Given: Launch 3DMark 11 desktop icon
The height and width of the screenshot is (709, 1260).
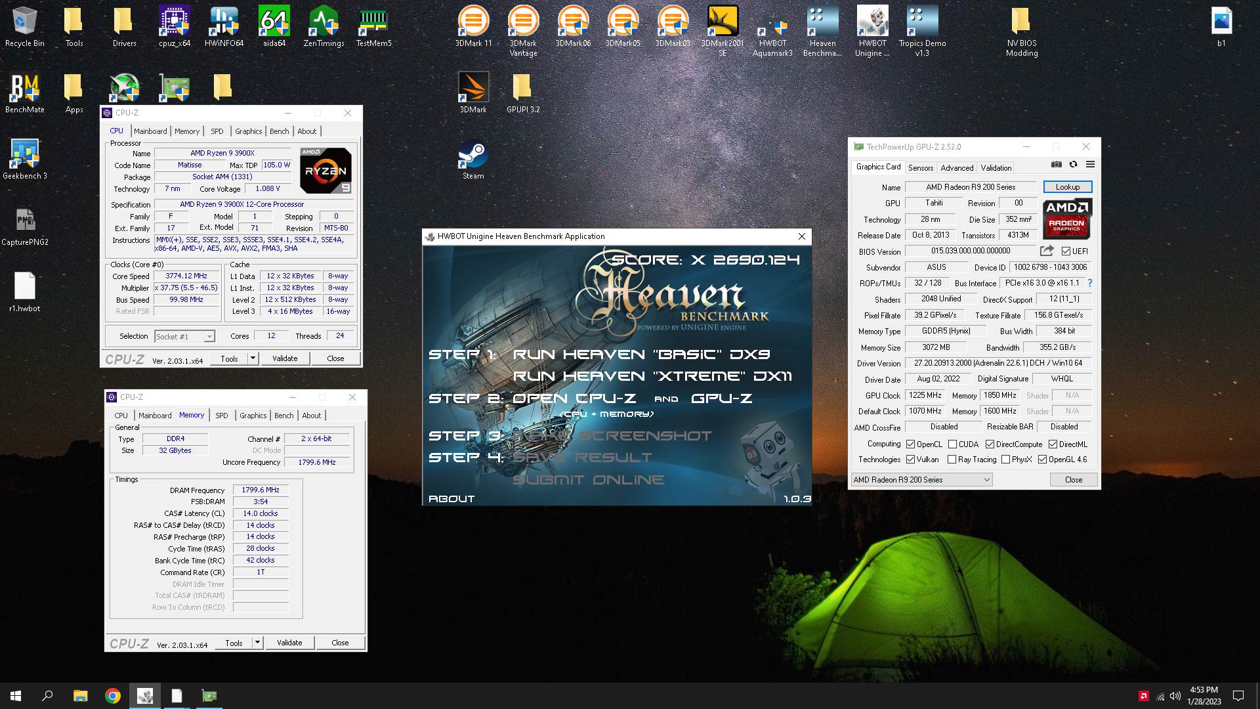Looking at the screenshot, I should (473, 26).
